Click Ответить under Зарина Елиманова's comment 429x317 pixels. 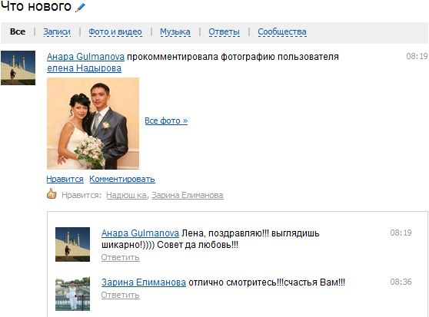click(x=121, y=296)
